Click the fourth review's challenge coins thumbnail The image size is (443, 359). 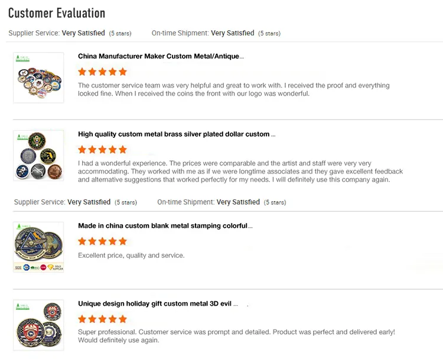[38, 325]
